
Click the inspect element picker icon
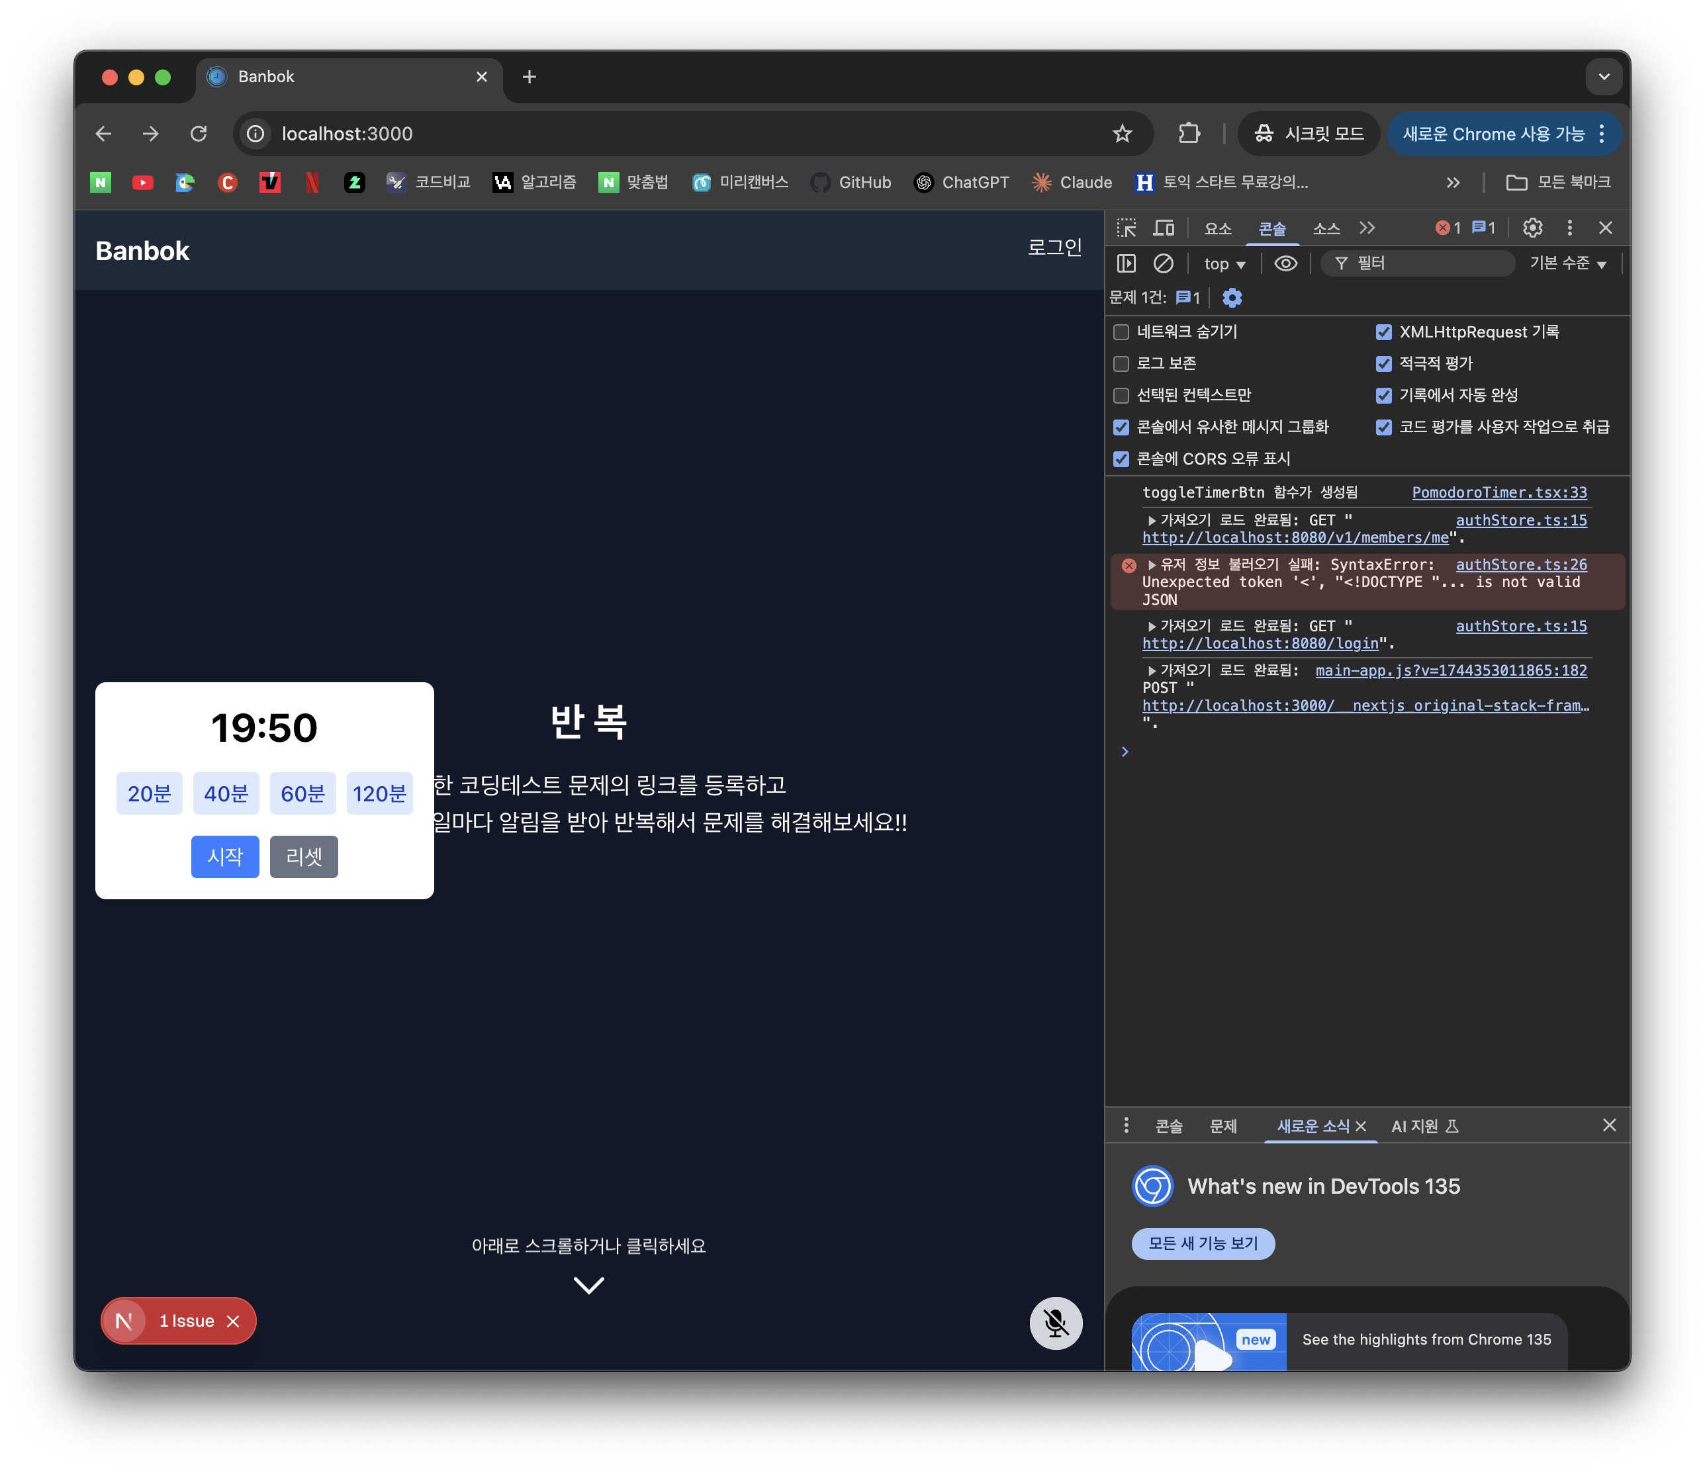click(x=1126, y=228)
